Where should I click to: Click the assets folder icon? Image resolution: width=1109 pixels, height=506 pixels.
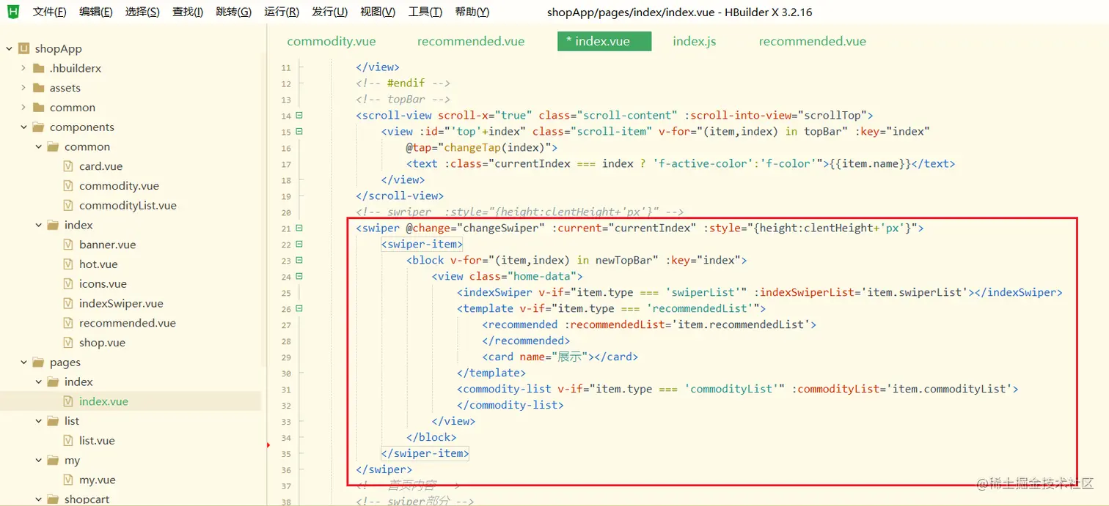[38, 88]
